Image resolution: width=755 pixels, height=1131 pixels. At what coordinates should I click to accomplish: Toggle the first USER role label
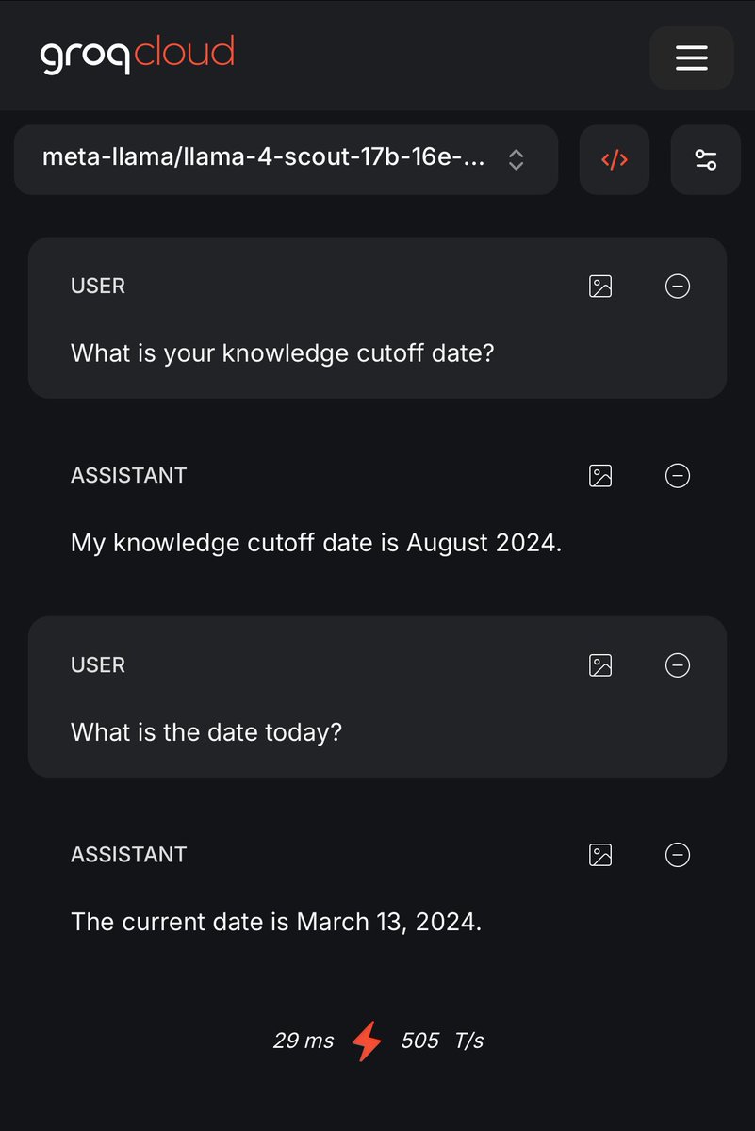[x=98, y=287]
